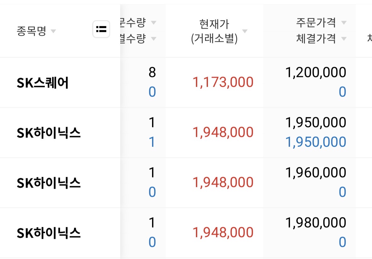Sort by 주문가격 arrow
Viewport: 372px width, 259px height.
click(x=344, y=23)
